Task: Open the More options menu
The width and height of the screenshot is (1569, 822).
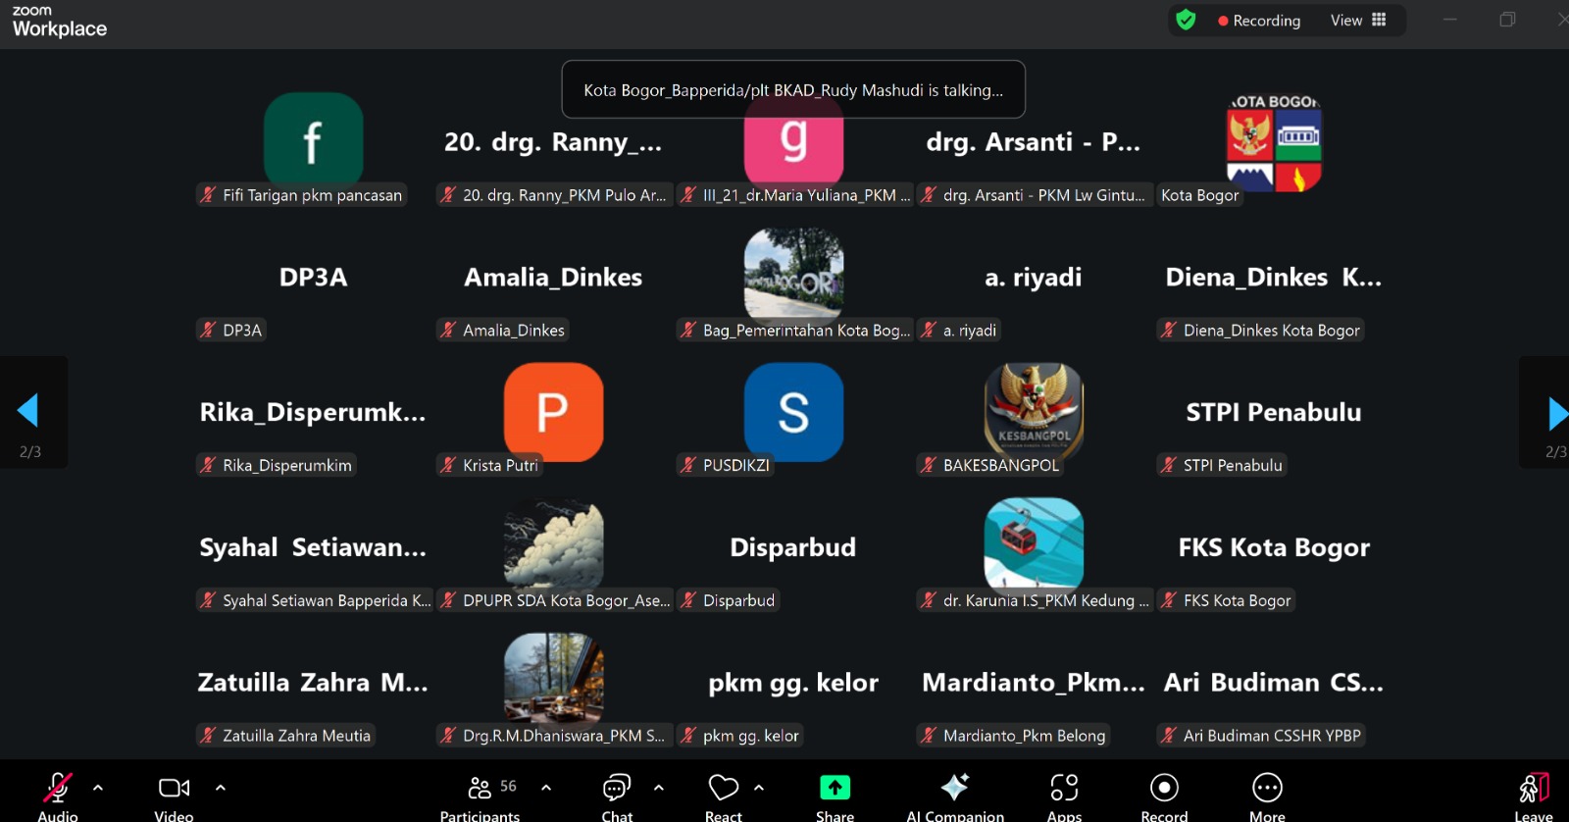Action: (1267, 789)
